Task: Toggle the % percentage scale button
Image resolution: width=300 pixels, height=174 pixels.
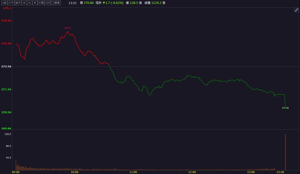Action: pyautogui.click(x=29, y=3)
